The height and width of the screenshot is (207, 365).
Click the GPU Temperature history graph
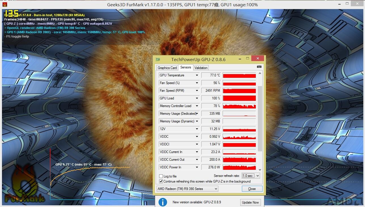point(239,75)
